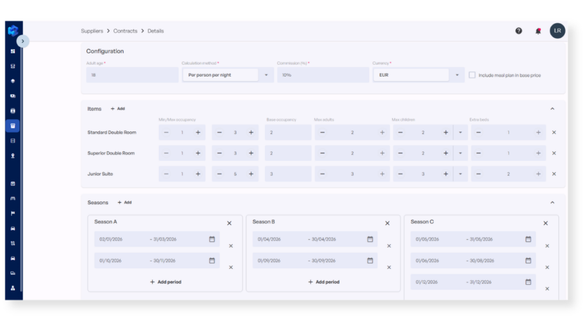Open Superior Double Room max children dropdown
This screenshot has height=322, width=585.
460,153
